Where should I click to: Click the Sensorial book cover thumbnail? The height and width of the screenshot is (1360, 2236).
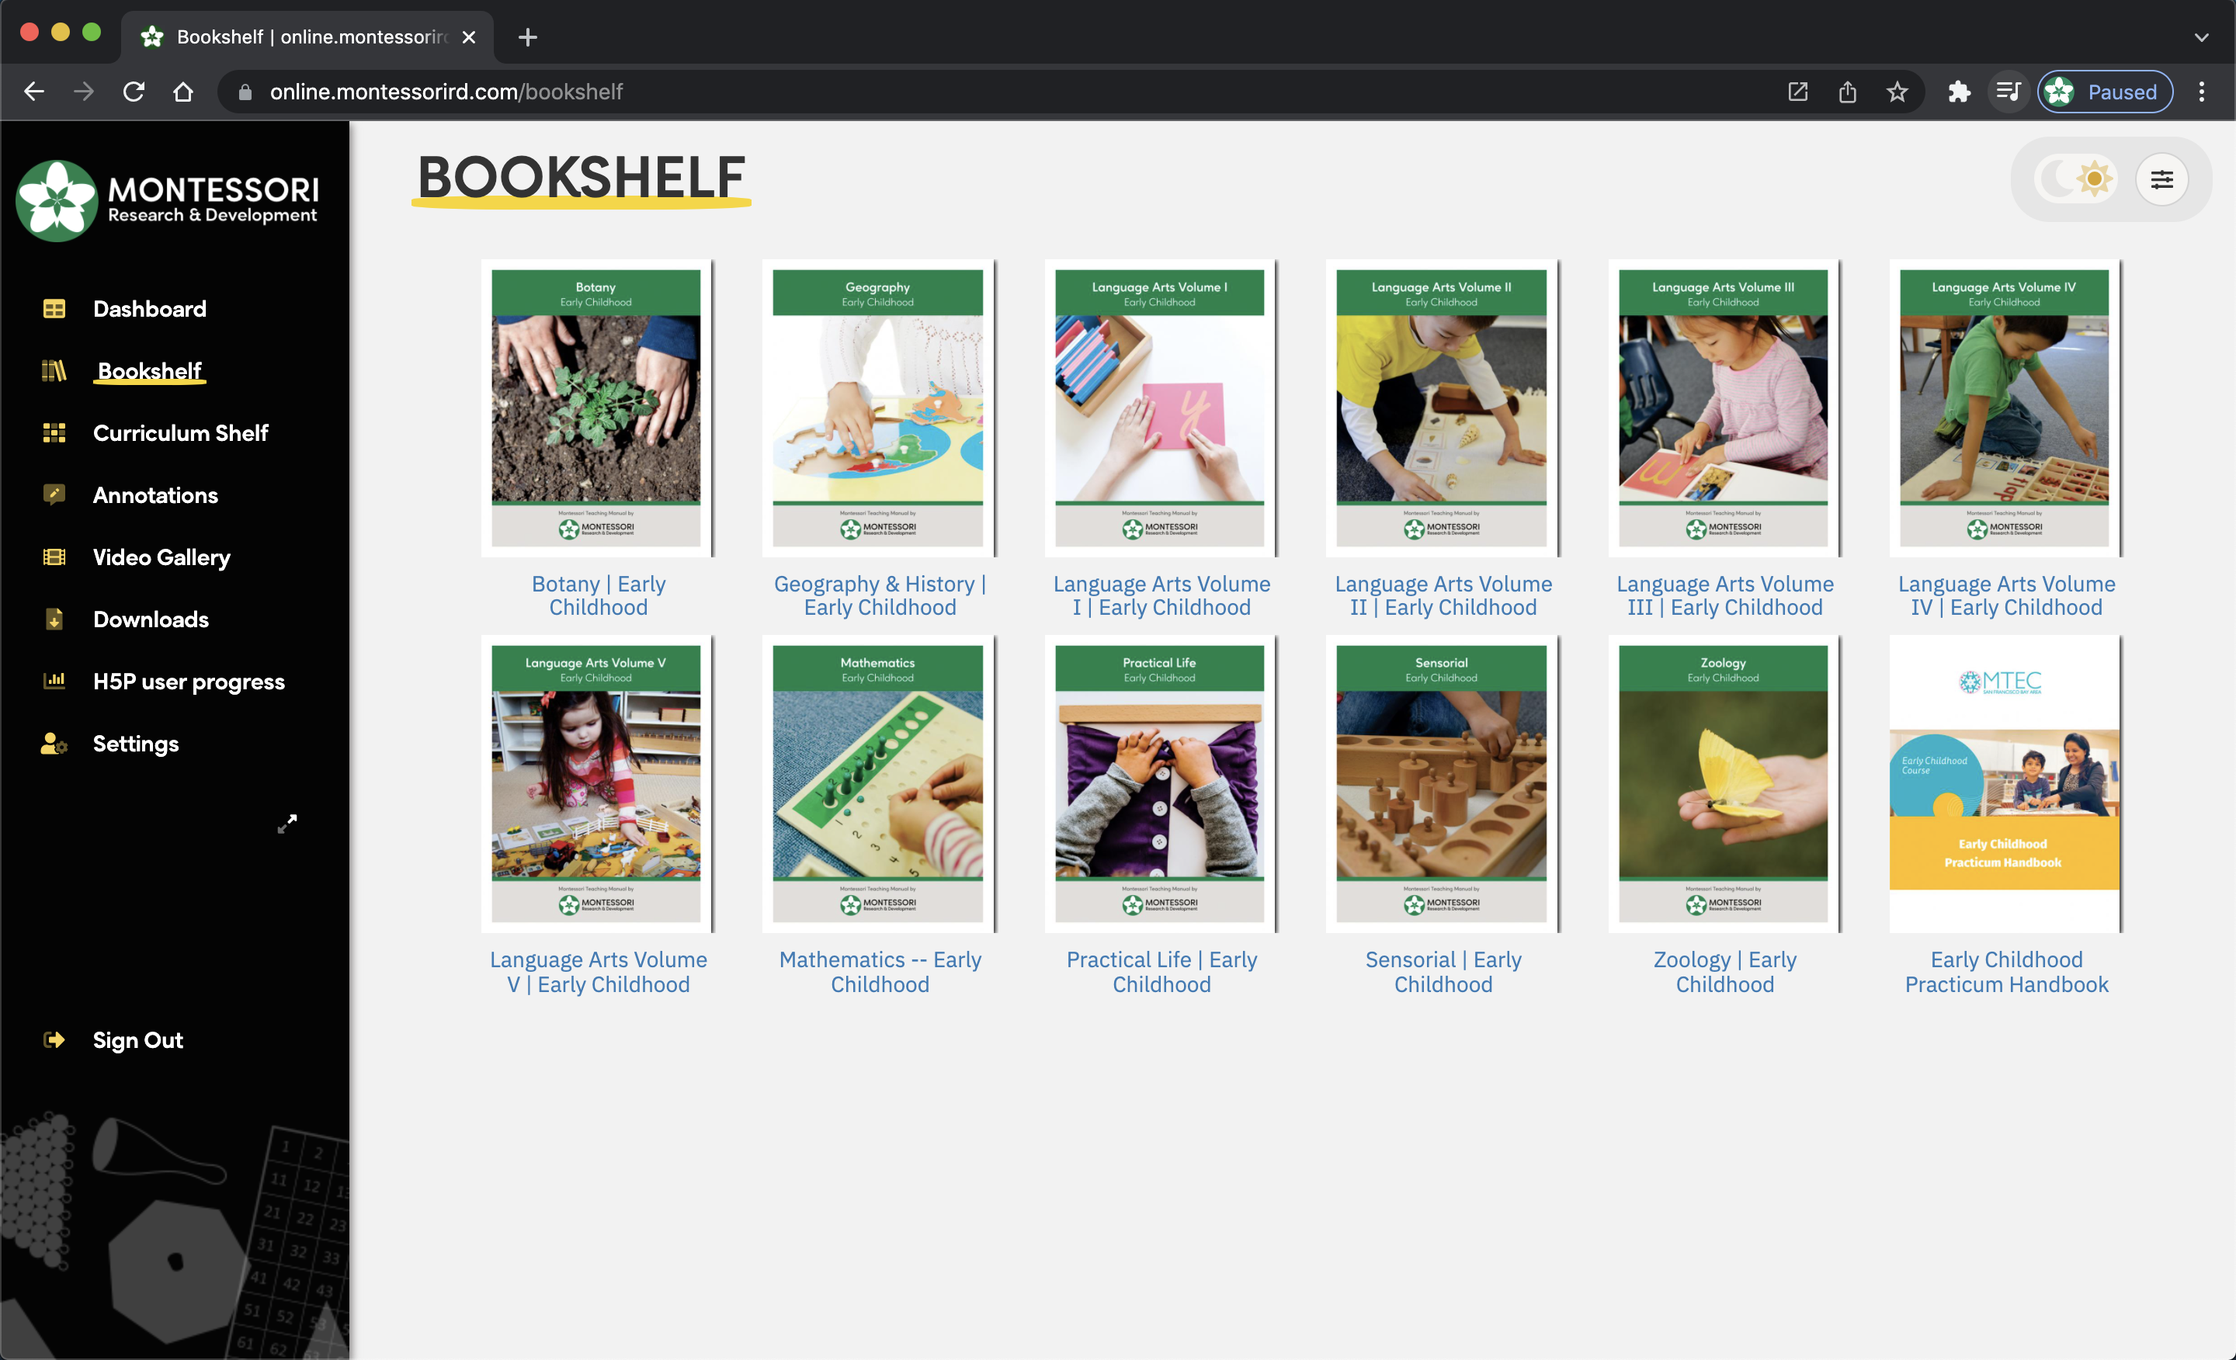tap(1442, 784)
